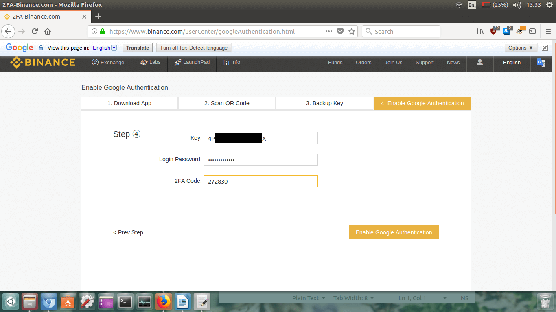Open the Firefox home page icon
This screenshot has height=312, width=556.
click(48, 31)
